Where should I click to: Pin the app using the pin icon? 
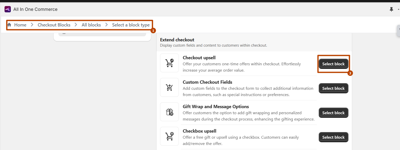[x=391, y=9]
